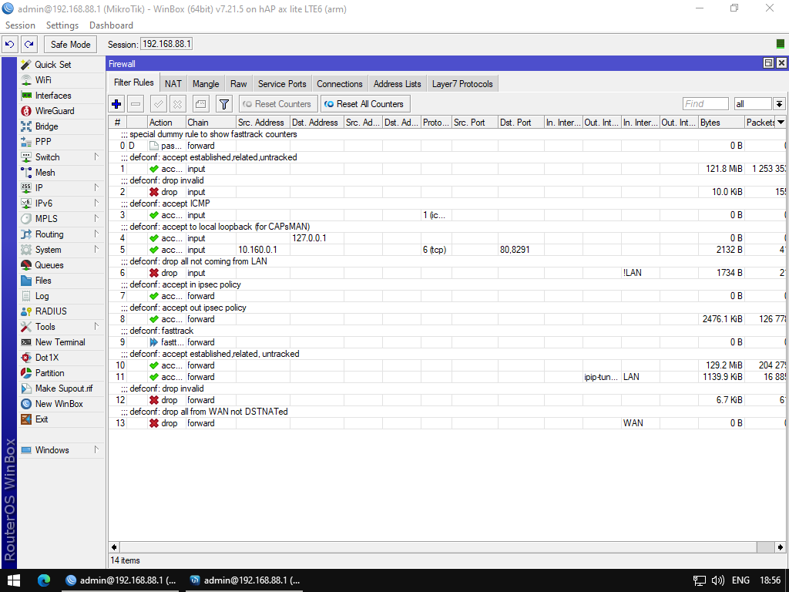This screenshot has width=789, height=592.
Task: Toggle the Safe Mode button
Action: pos(70,44)
